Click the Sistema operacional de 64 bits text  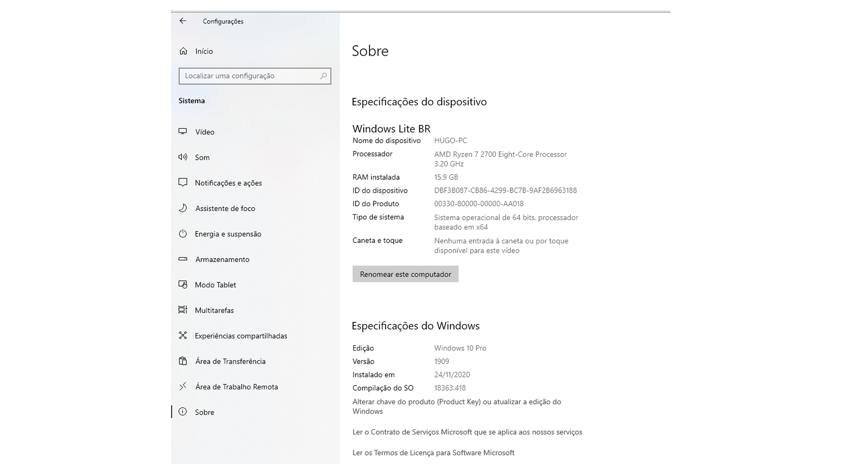click(x=506, y=222)
